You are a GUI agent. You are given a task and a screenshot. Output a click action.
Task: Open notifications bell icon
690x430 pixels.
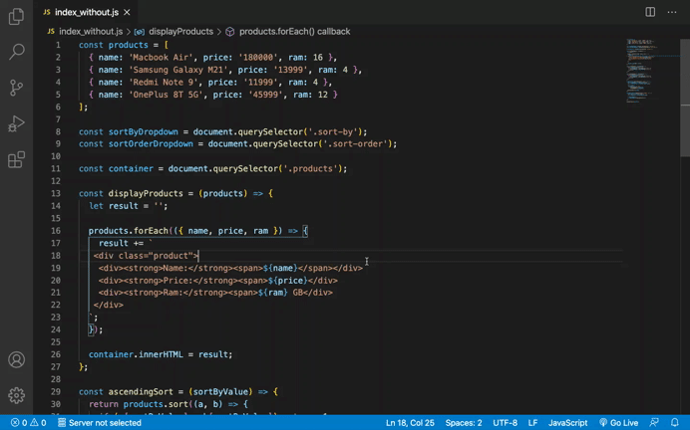(675, 422)
